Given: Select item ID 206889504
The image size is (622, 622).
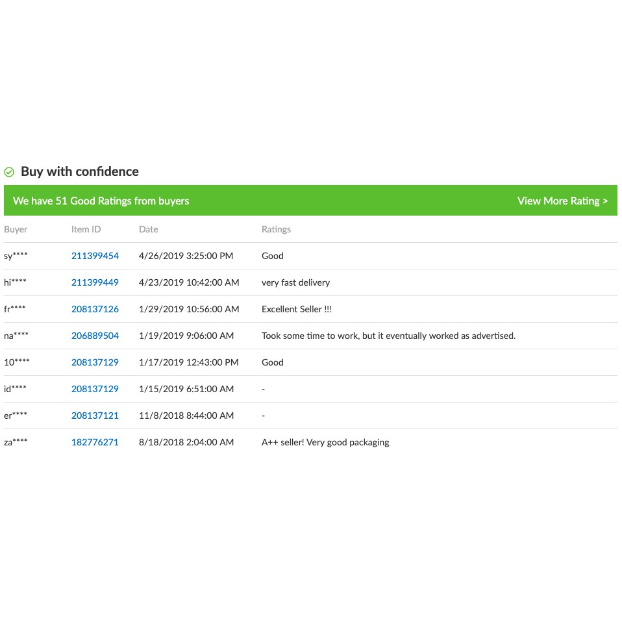Looking at the screenshot, I should 95,336.
